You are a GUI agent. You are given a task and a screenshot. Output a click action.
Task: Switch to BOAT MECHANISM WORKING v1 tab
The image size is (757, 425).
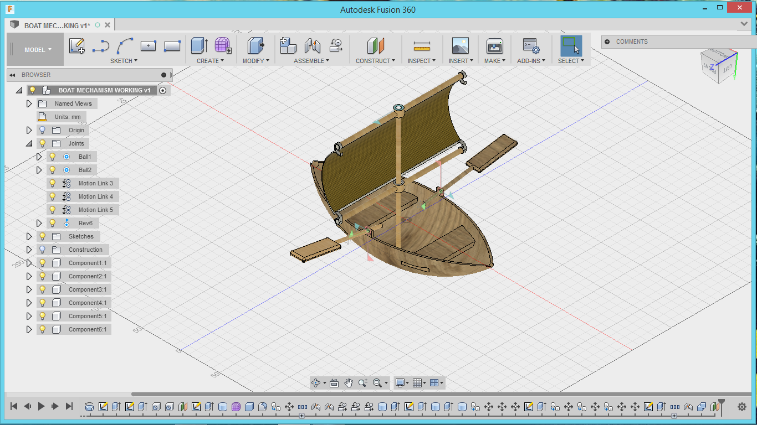tap(57, 25)
